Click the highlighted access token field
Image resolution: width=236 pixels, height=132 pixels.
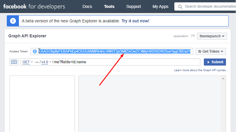pyautogui.click(x=114, y=51)
